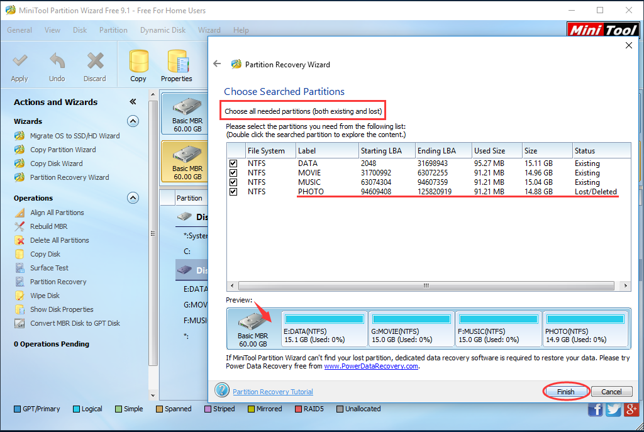Select F:MUSIC(NTFS) block in preview
Image resolution: width=644 pixels, height=432 pixels.
tap(498, 329)
